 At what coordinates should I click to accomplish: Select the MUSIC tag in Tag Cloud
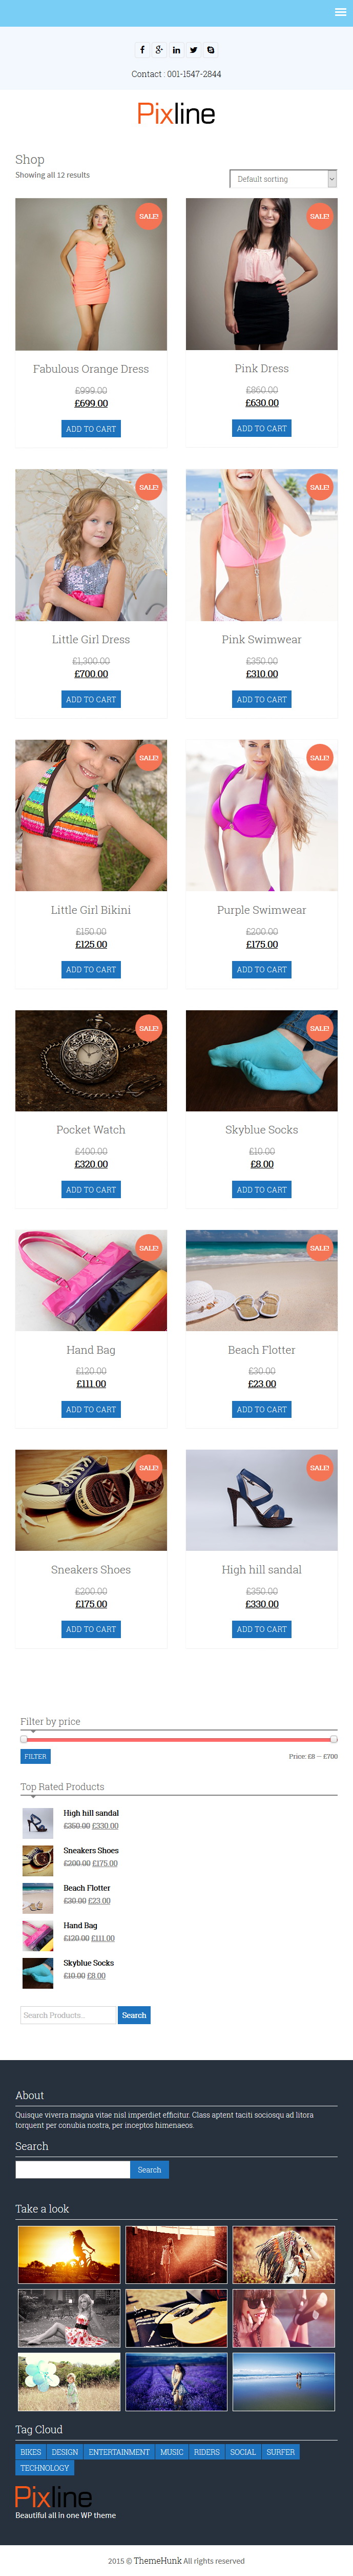click(172, 2452)
